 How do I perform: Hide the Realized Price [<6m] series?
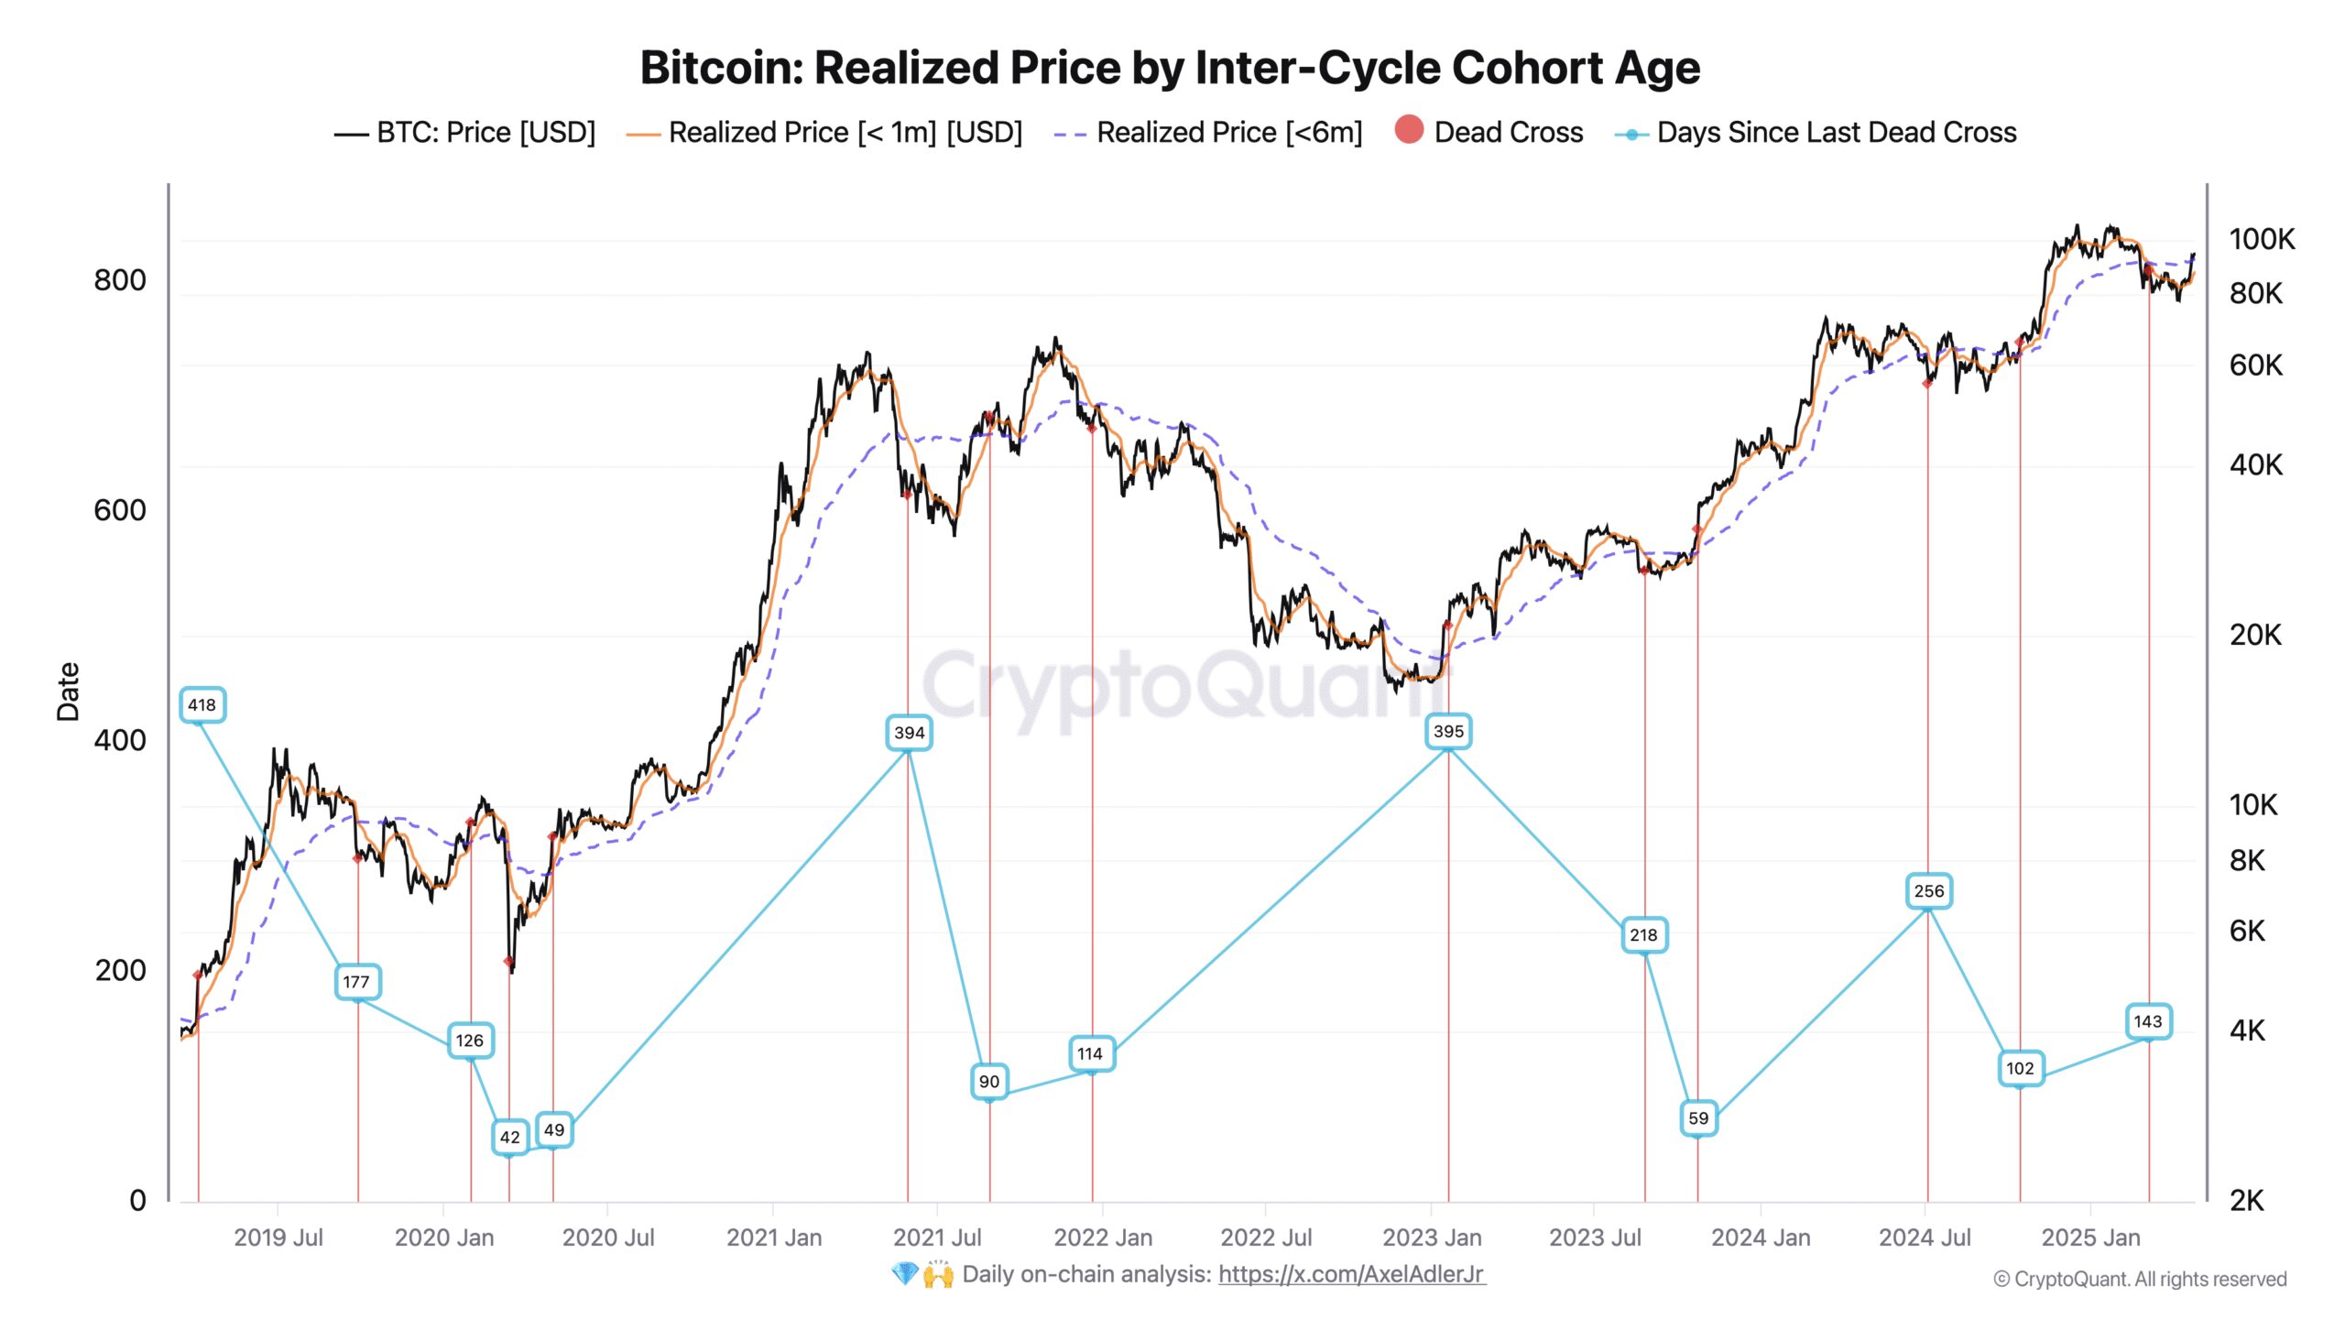(1229, 133)
